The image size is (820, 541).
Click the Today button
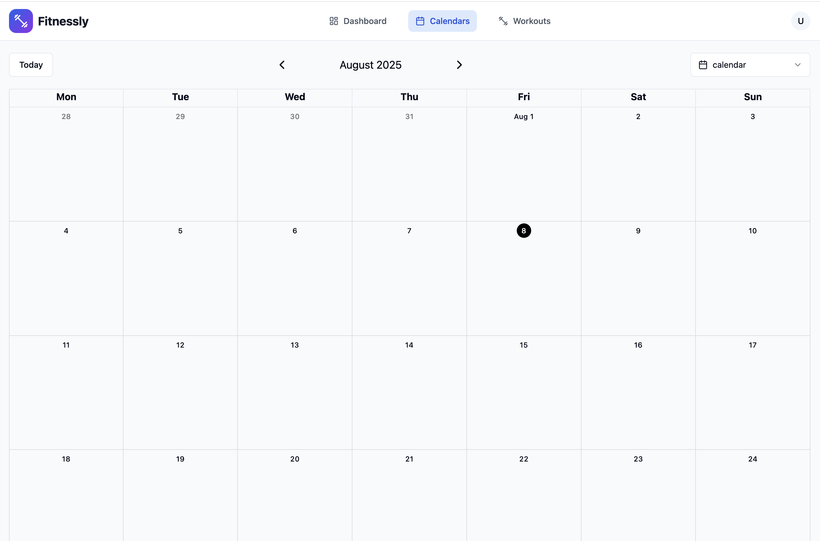[x=31, y=64]
